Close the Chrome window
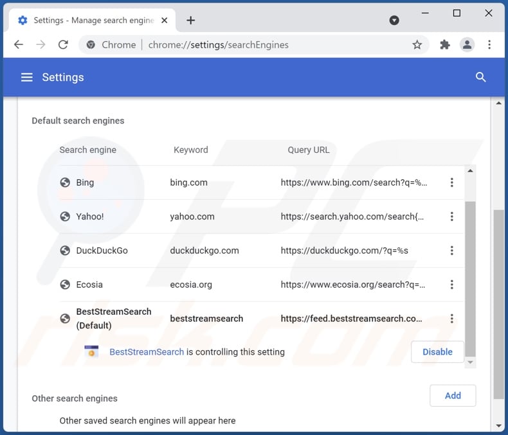 pos(488,13)
